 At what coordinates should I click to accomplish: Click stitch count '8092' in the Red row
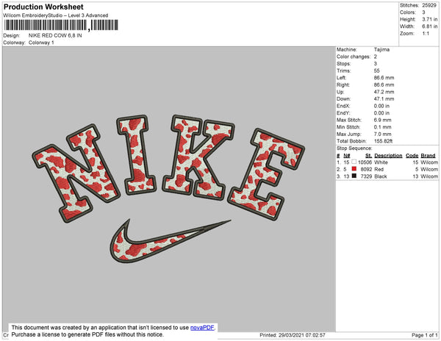click(x=366, y=169)
